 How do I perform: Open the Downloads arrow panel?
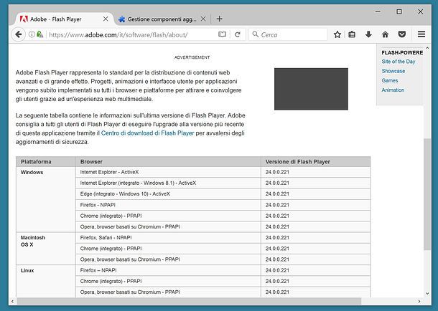coord(368,34)
